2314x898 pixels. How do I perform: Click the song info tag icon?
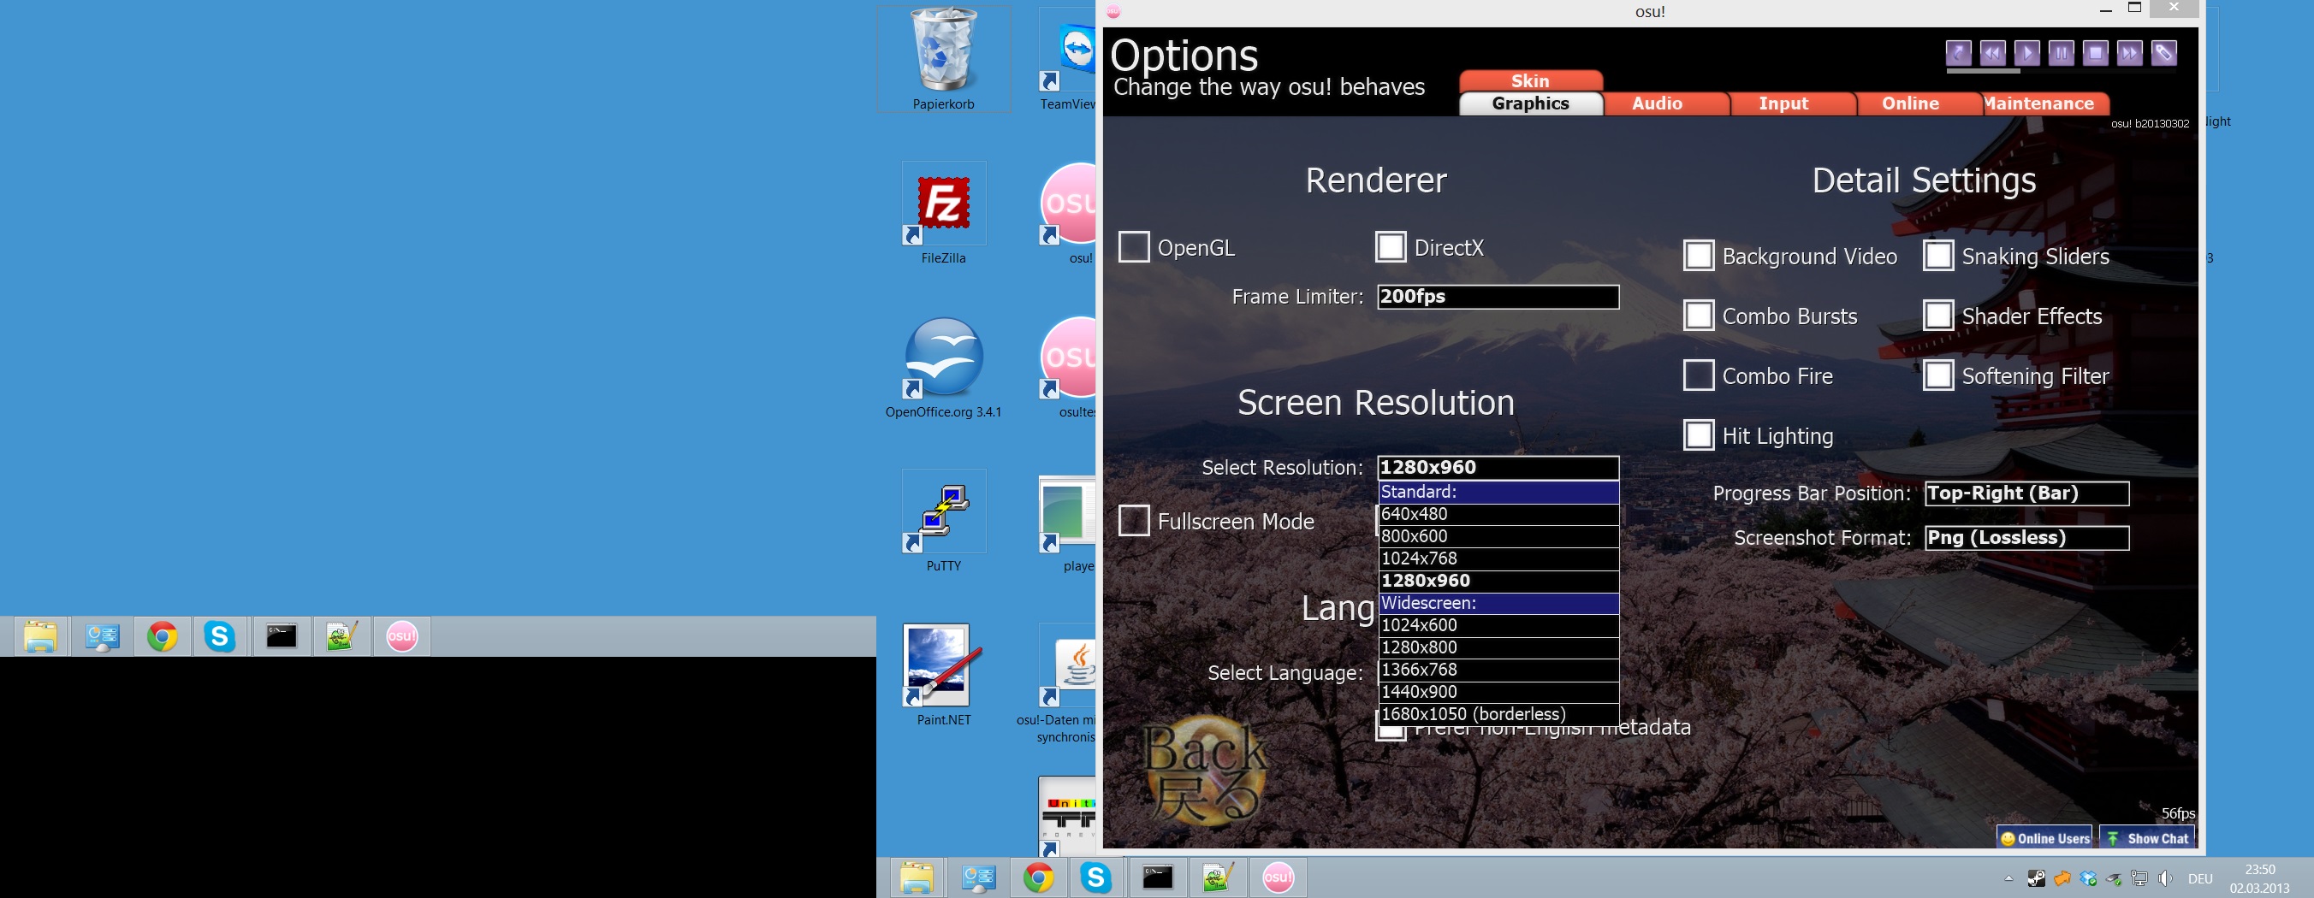pos(2163,53)
